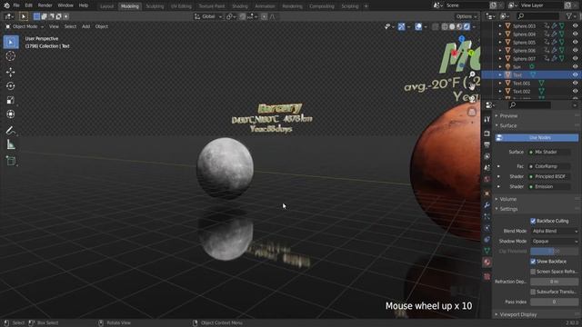Select the Select Box tool
This screenshot has height=327, width=582.
pyautogui.click(x=11, y=43)
